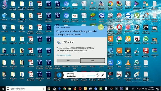Select the Originals folder on desktop

22,28
